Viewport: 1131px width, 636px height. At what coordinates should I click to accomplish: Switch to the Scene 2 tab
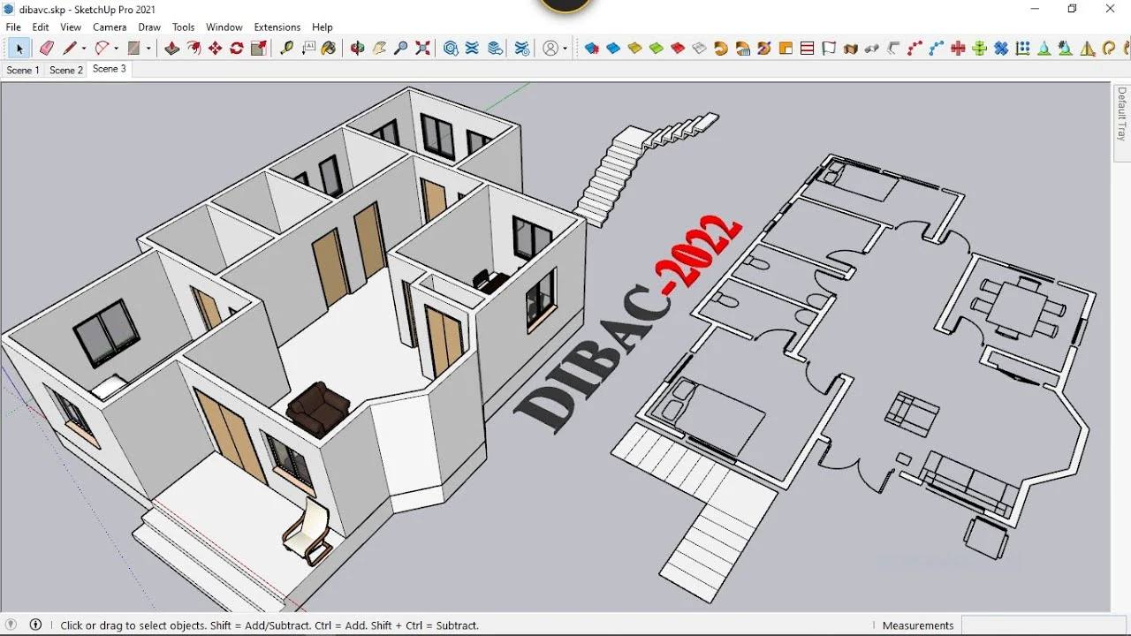66,70
